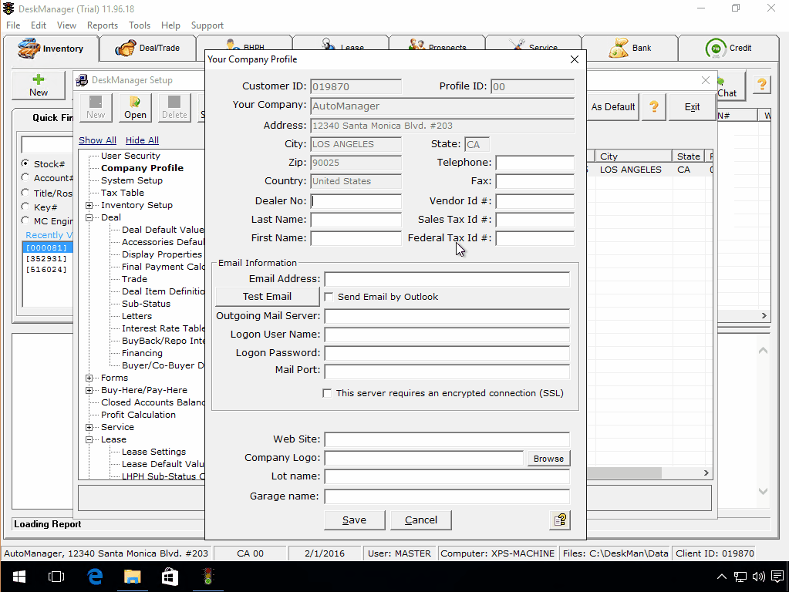The width and height of the screenshot is (789, 592).
Task: Check the SSL encrypted connection option
Action: click(x=328, y=393)
